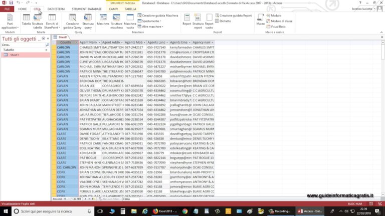Open Firefox Excel 2013 taskbar item
The width and height of the screenshot is (385, 216).
pos(165,211)
